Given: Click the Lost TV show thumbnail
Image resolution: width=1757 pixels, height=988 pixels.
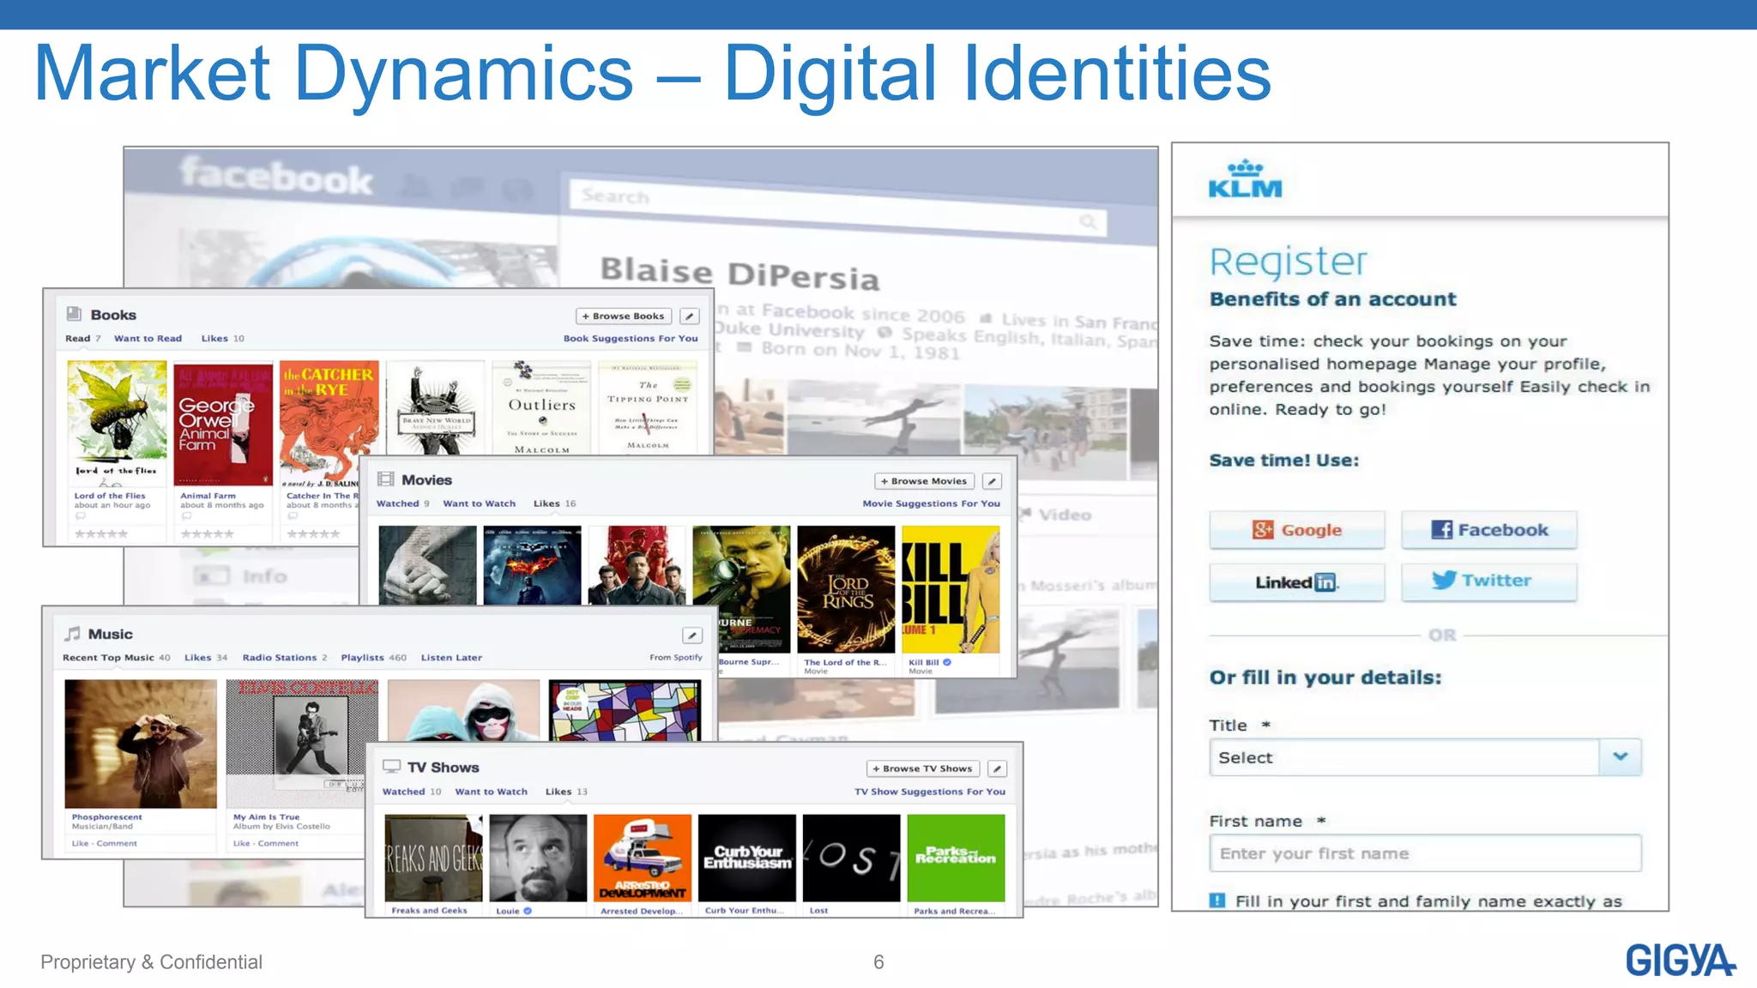Looking at the screenshot, I should (x=851, y=858).
